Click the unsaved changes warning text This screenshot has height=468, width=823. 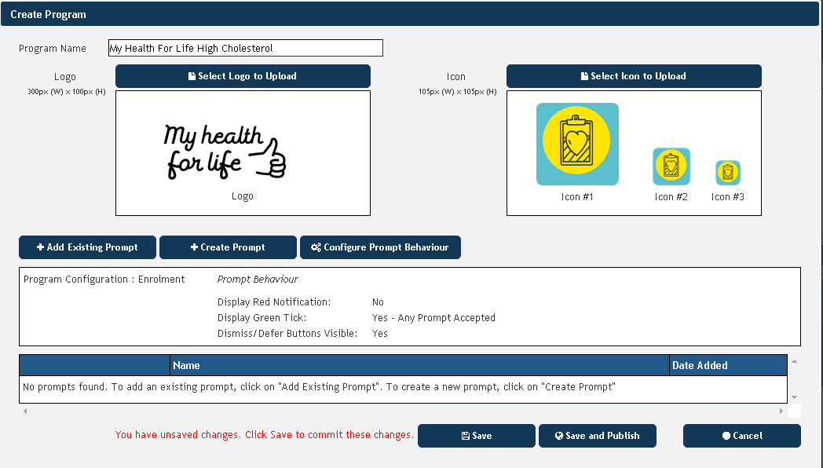coord(265,434)
